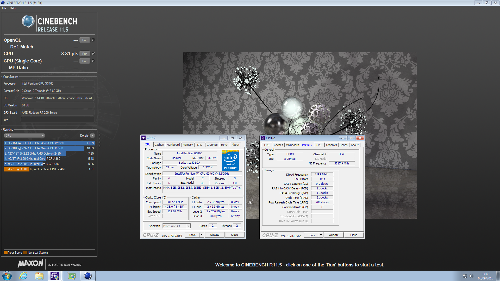Click the Info input field
The width and height of the screenshot is (500, 281).
58,120
